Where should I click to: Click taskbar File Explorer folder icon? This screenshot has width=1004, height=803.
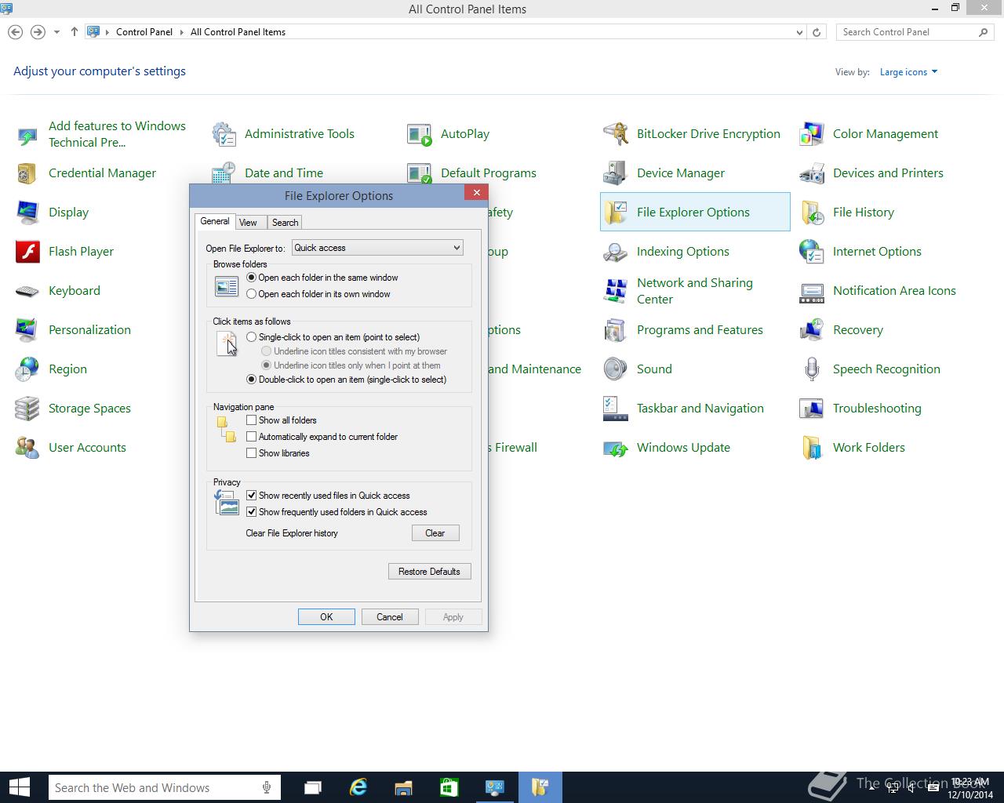(x=403, y=787)
